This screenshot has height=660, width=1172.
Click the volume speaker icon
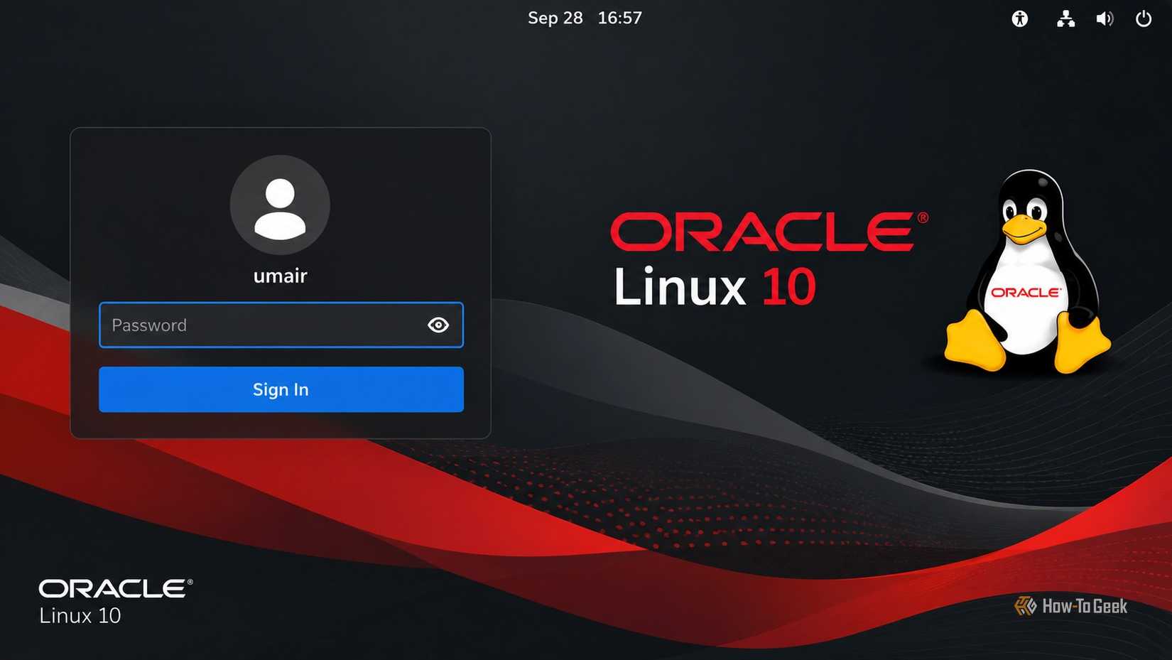coord(1105,18)
